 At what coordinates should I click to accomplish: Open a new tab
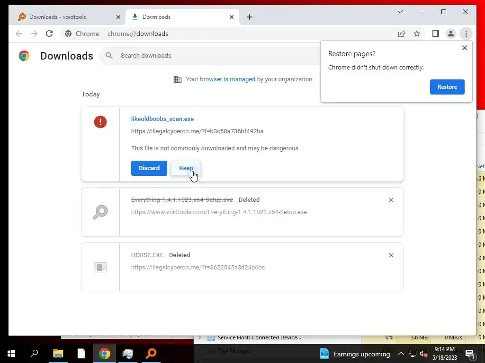tap(249, 17)
